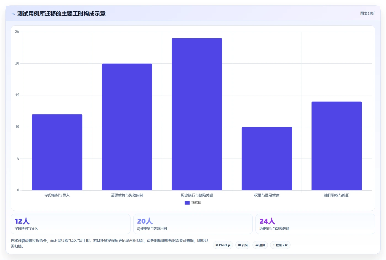Click the 权限与目录重建 bar in the chart
Image resolution: width=386 pixels, height=260 pixels.
(267, 159)
